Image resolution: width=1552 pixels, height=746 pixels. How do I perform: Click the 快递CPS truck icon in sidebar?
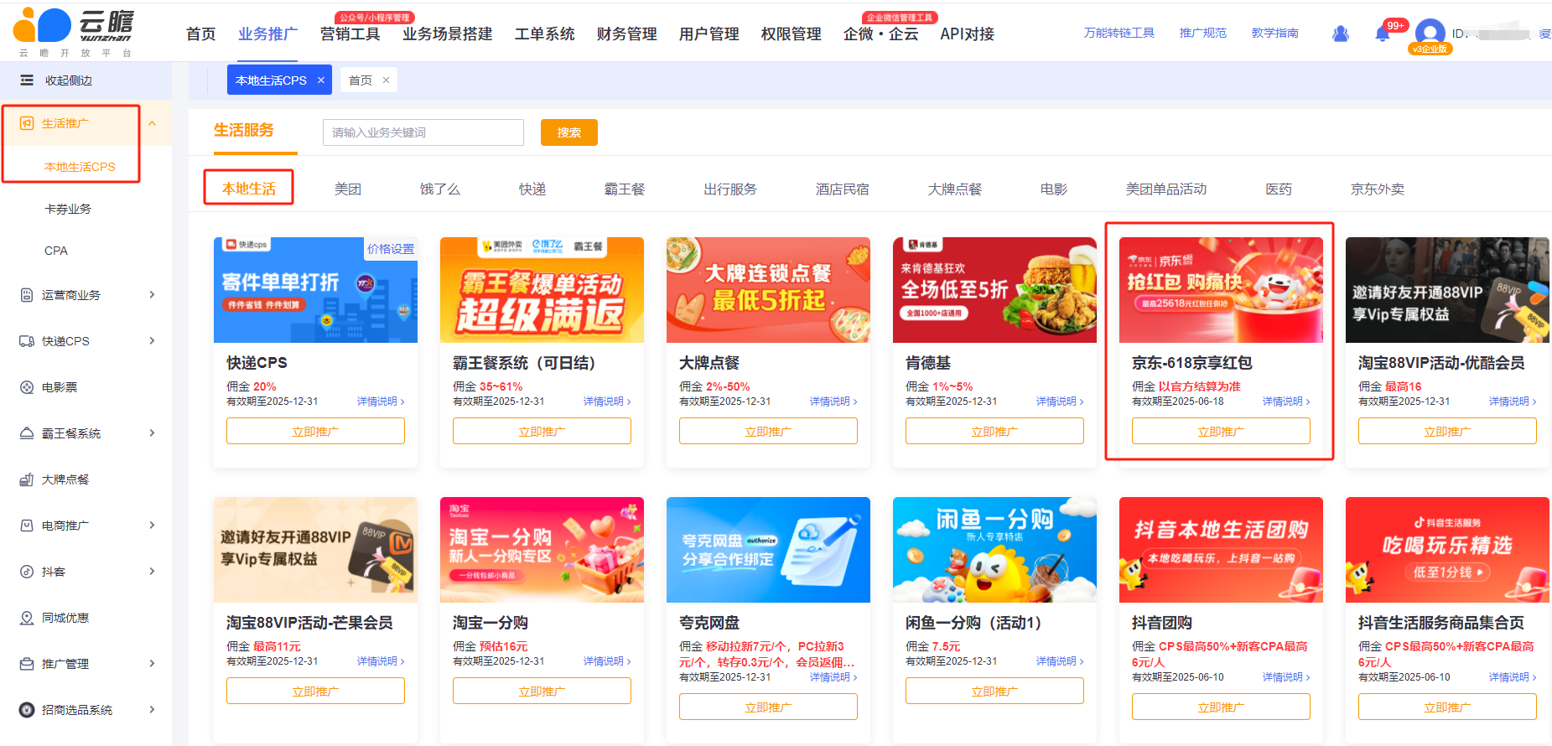point(26,341)
